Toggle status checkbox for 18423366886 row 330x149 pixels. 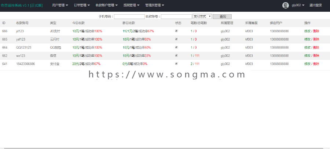click(176, 64)
